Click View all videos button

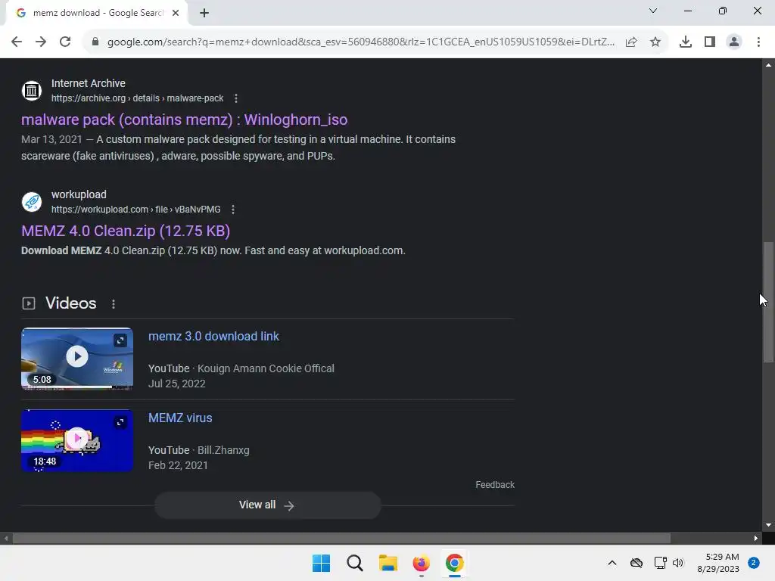tap(267, 505)
